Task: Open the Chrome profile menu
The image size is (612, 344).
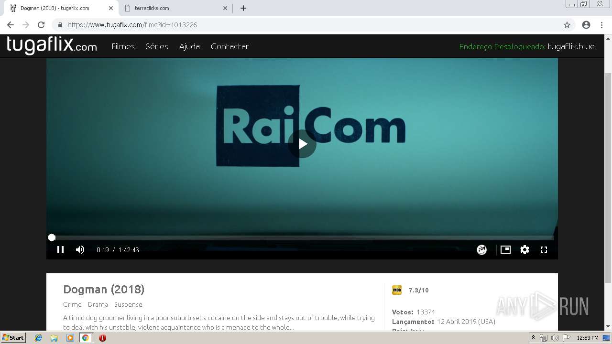Action: coord(586,25)
